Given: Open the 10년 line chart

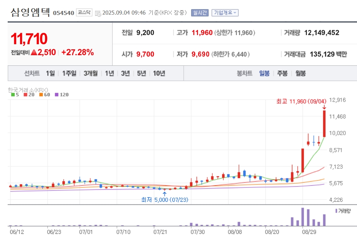Looking at the screenshot, I should [159, 73].
